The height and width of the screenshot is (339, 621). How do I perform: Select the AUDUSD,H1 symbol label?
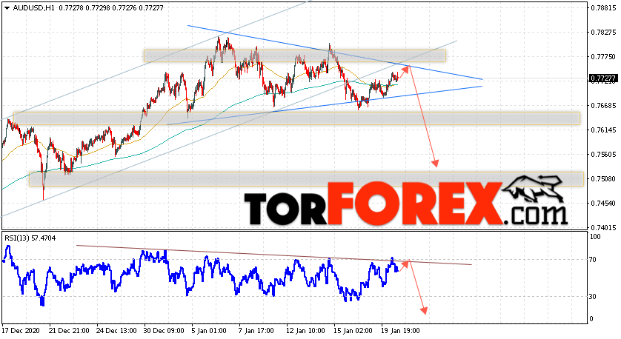pyautogui.click(x=33, y=8)
